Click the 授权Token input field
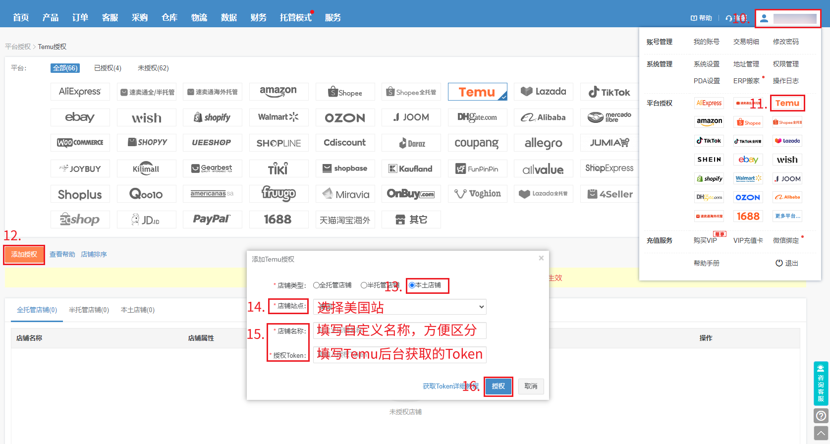Viewport: 830px width, 444px height. pyautogui.click(x=400, y=354)
